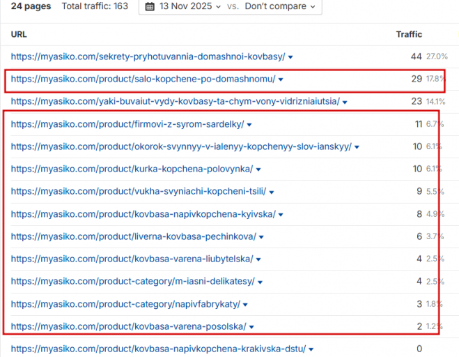Expand arrow next to kovbasa-varena-posolska URL
This screenshot has width=459, height=357.
tap(251, 327)
